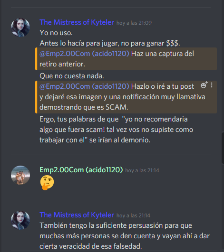
Task: Click the 'hoy a las 21:14' timestamp beside Emp2.00Com
Action: point(142,170)
